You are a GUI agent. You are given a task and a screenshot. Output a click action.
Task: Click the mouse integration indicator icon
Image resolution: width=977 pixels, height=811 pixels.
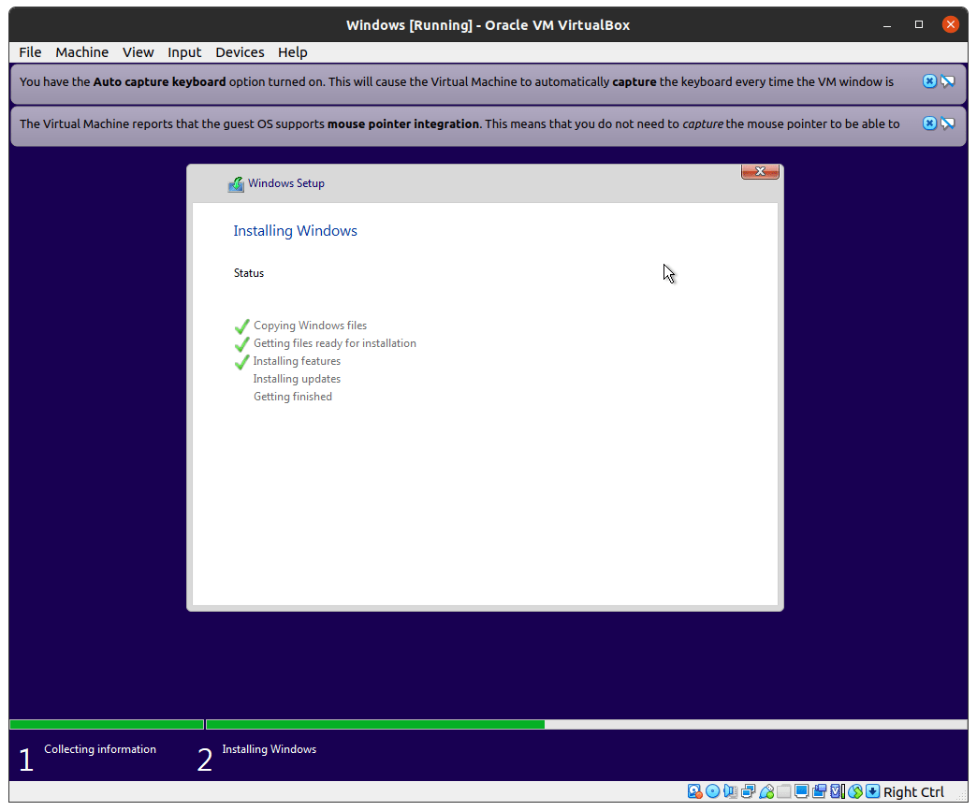pos(855,791)
